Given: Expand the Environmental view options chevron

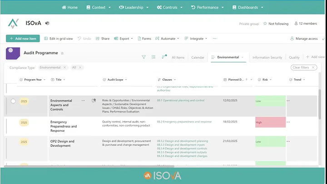Looking at the screenshot, I should tap(243, 57).
